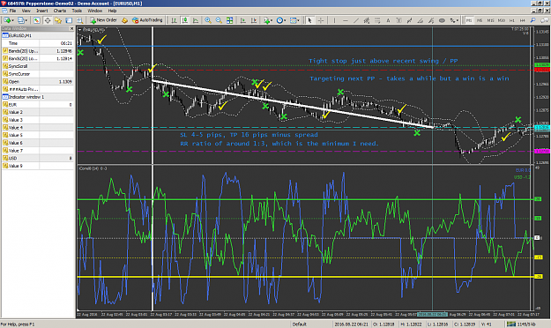Open the View menu

pyautogui.click(x=26, y=11)
